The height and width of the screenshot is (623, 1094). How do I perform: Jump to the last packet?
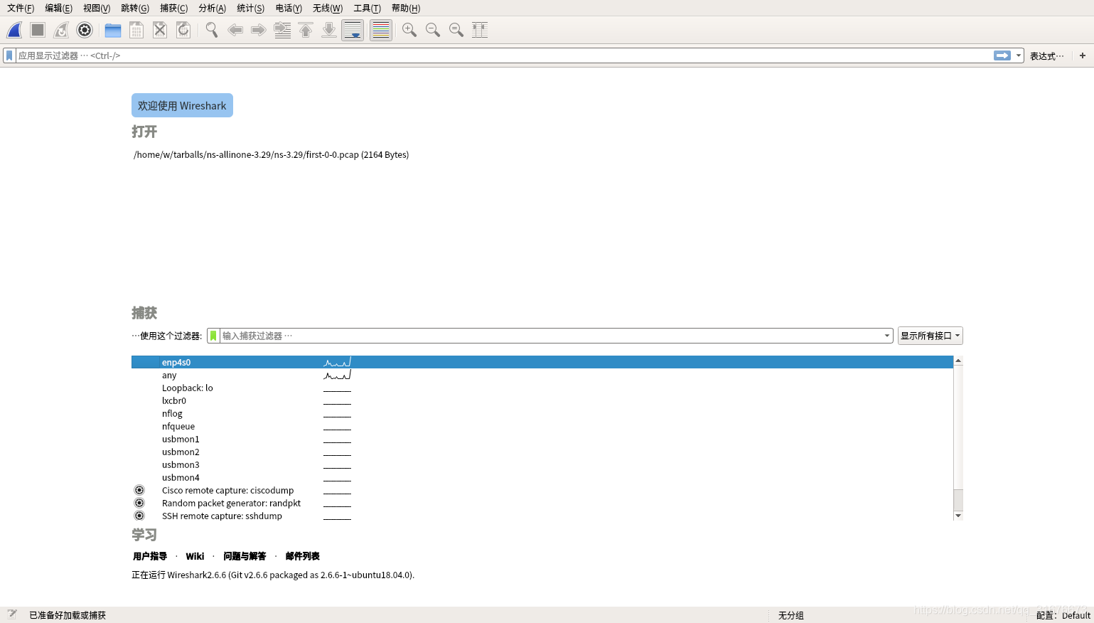[329, 30]
